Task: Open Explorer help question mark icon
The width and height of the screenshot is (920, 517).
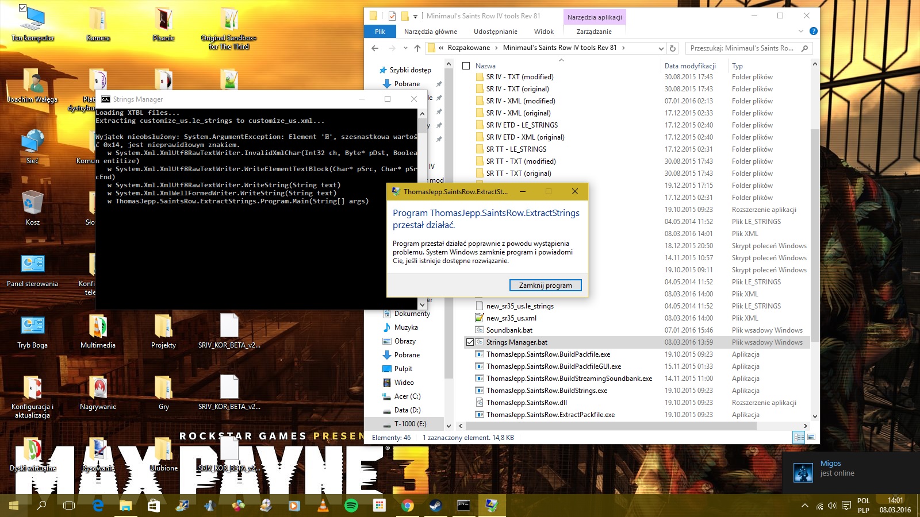Action: click(813, 31)
